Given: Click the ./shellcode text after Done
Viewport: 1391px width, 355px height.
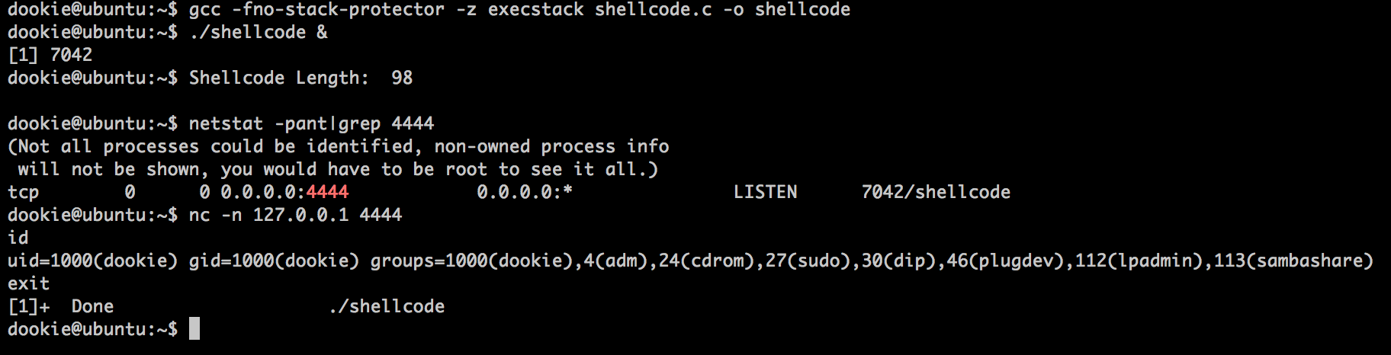Looking at the screenshot, I should pos(387,306).
